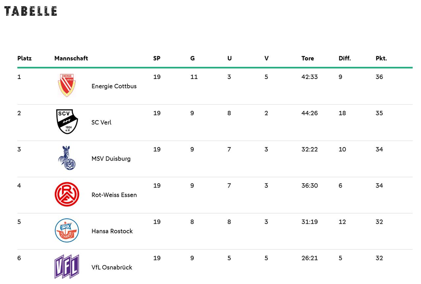Viewport: 421px width, 284px height.
Task: Click the SC Verl club logo
Action: pos(67,122)
